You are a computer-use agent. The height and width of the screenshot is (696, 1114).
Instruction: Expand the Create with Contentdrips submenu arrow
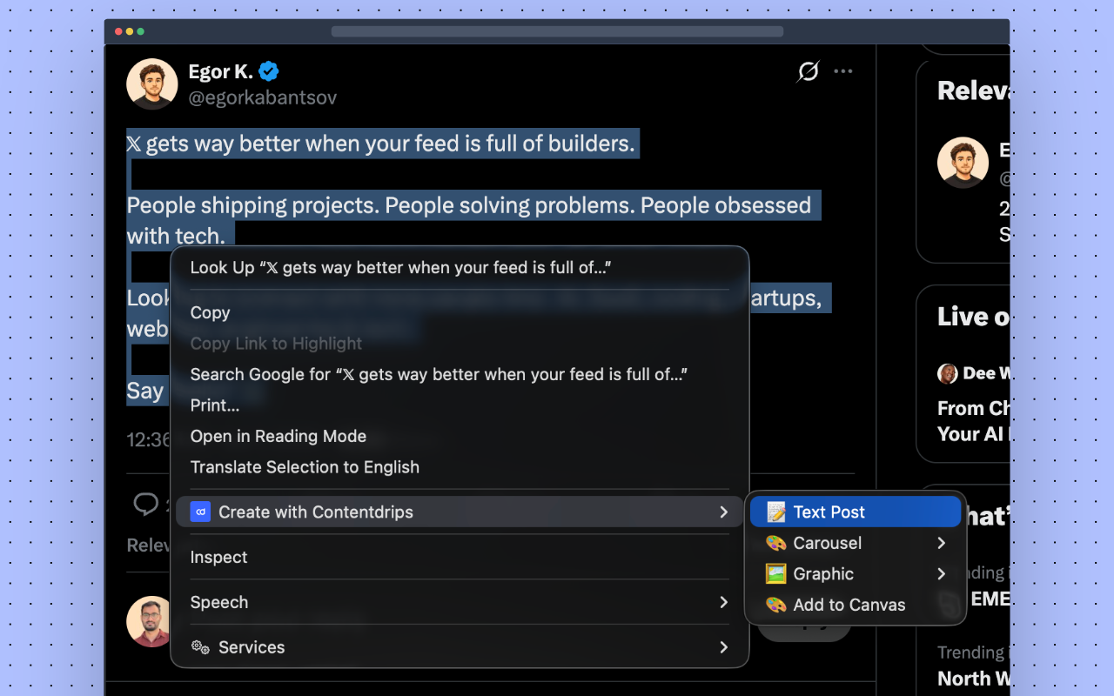723,512
